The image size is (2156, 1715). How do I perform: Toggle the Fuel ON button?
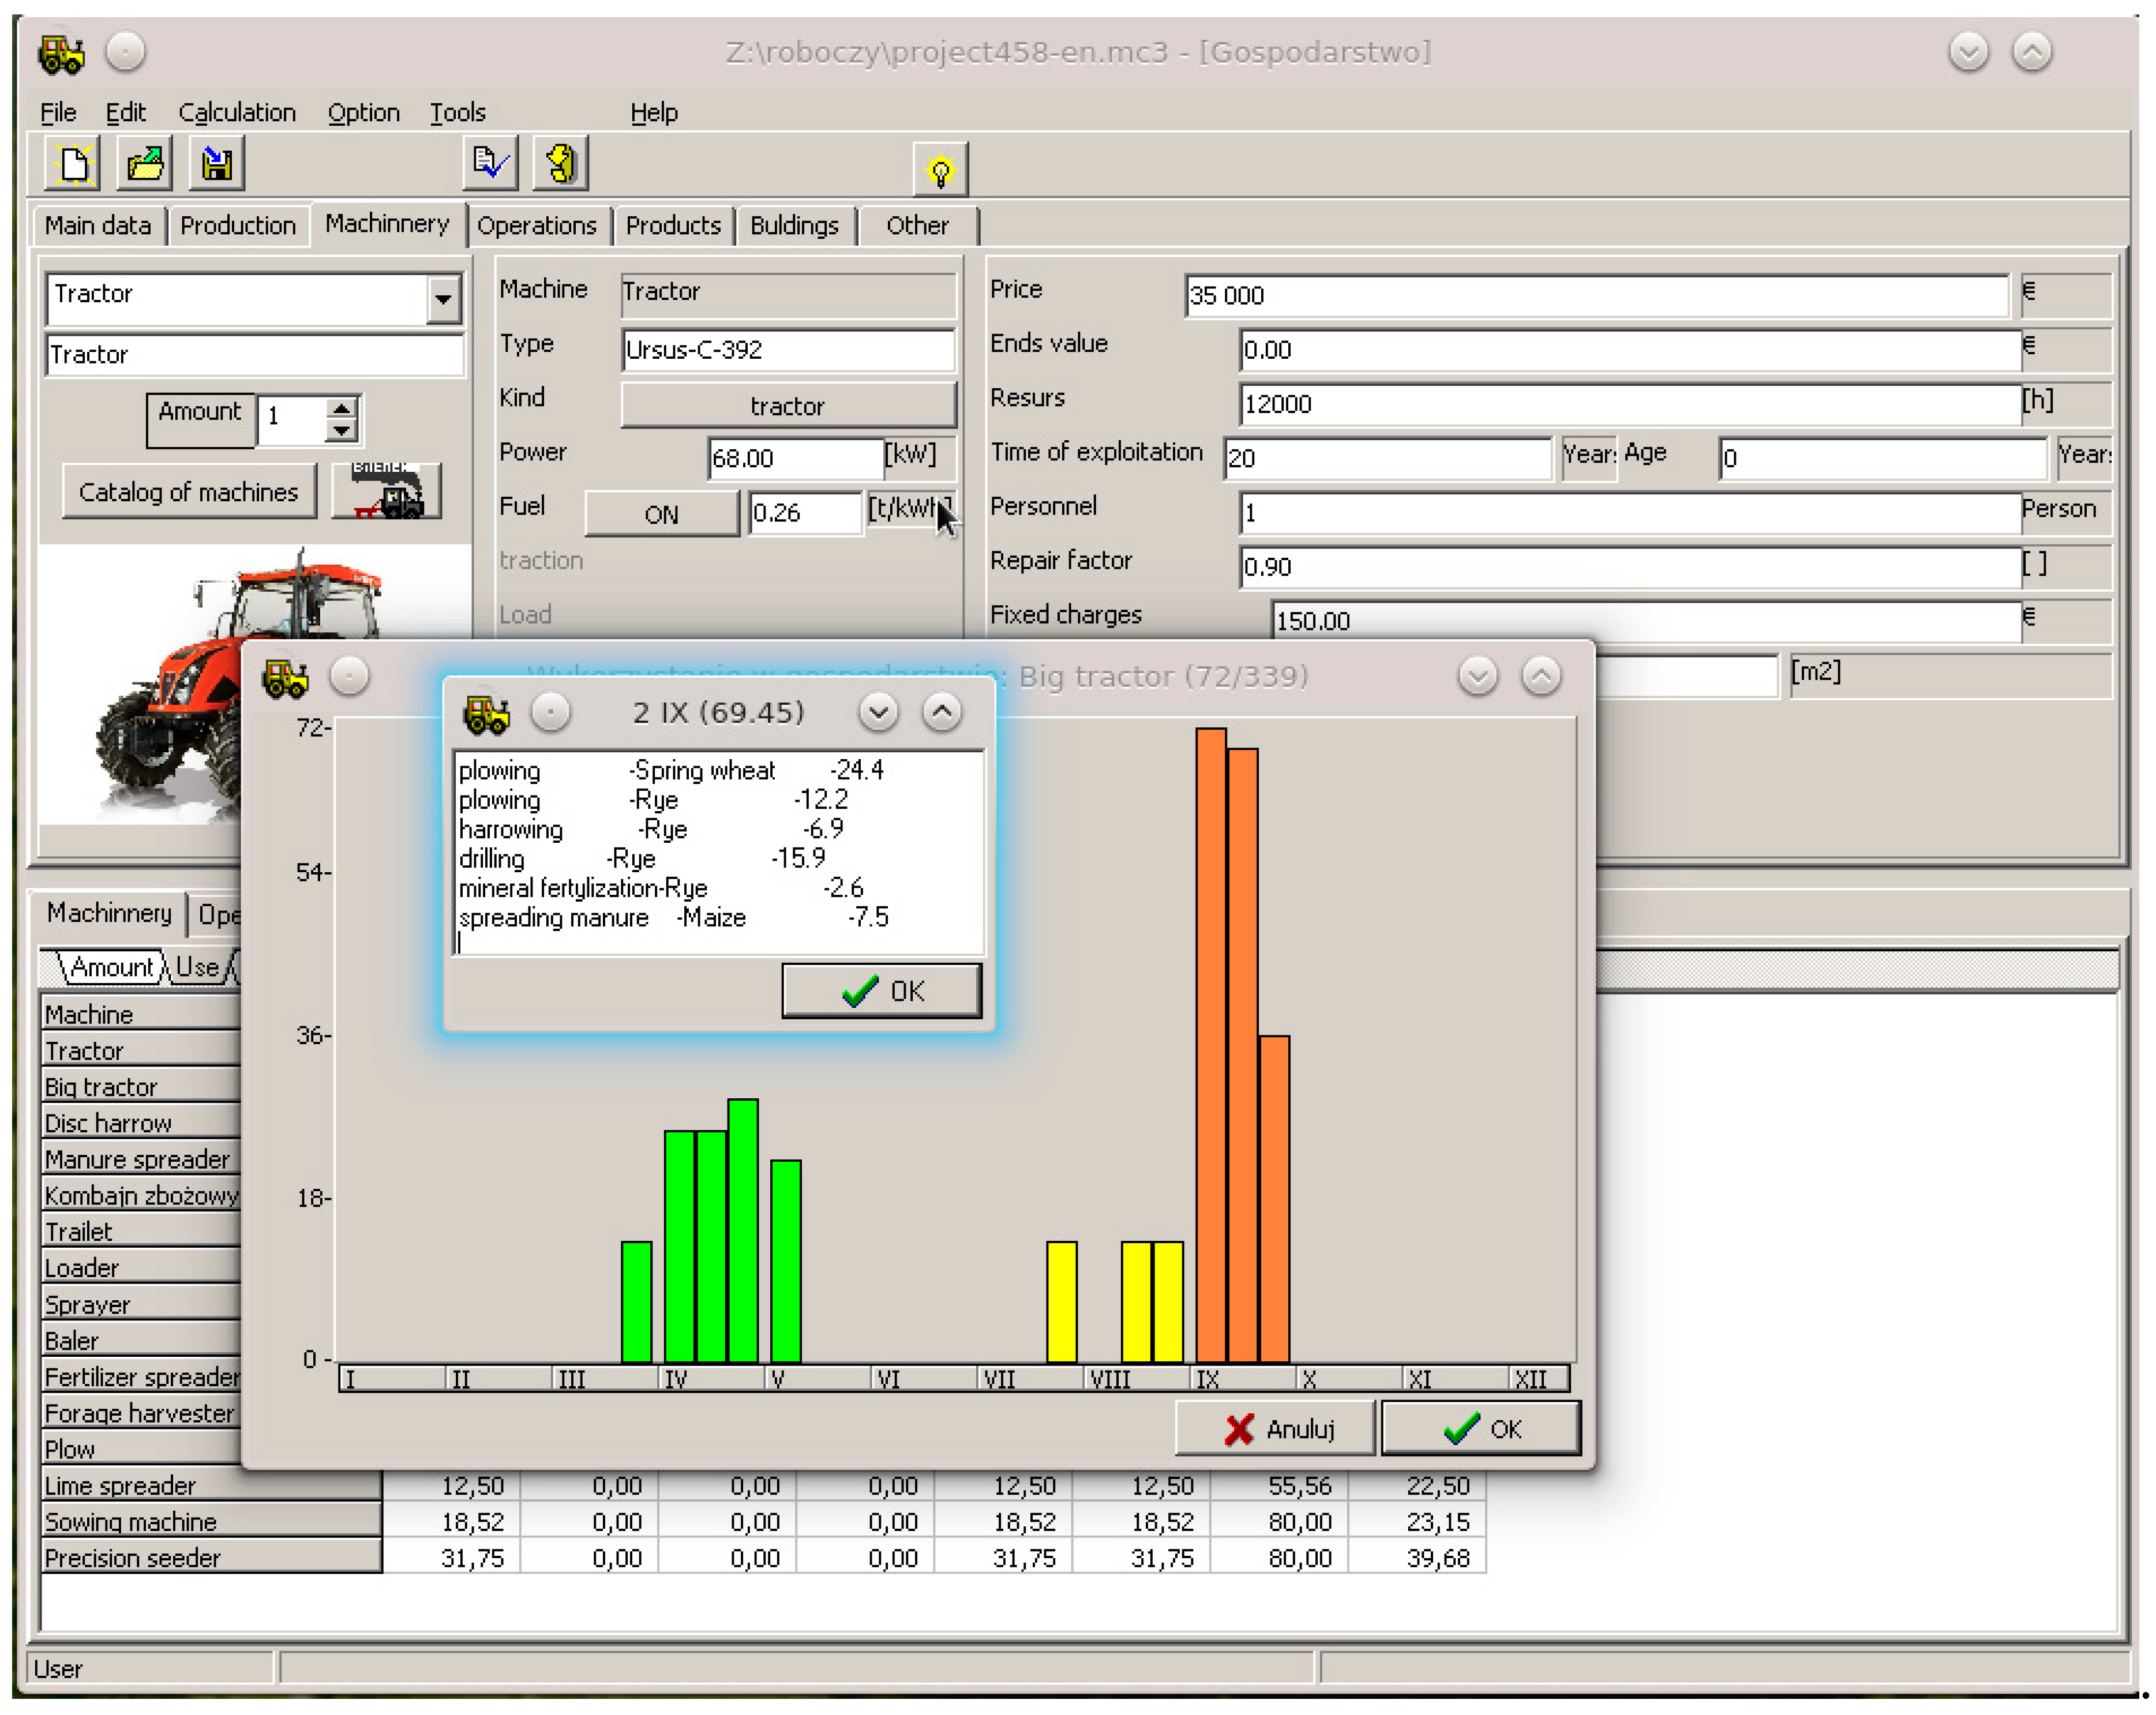click(661, 514)
